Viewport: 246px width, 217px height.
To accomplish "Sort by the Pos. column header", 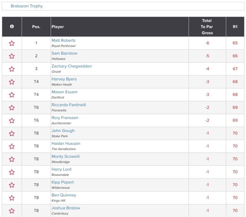I will [36, 27].
